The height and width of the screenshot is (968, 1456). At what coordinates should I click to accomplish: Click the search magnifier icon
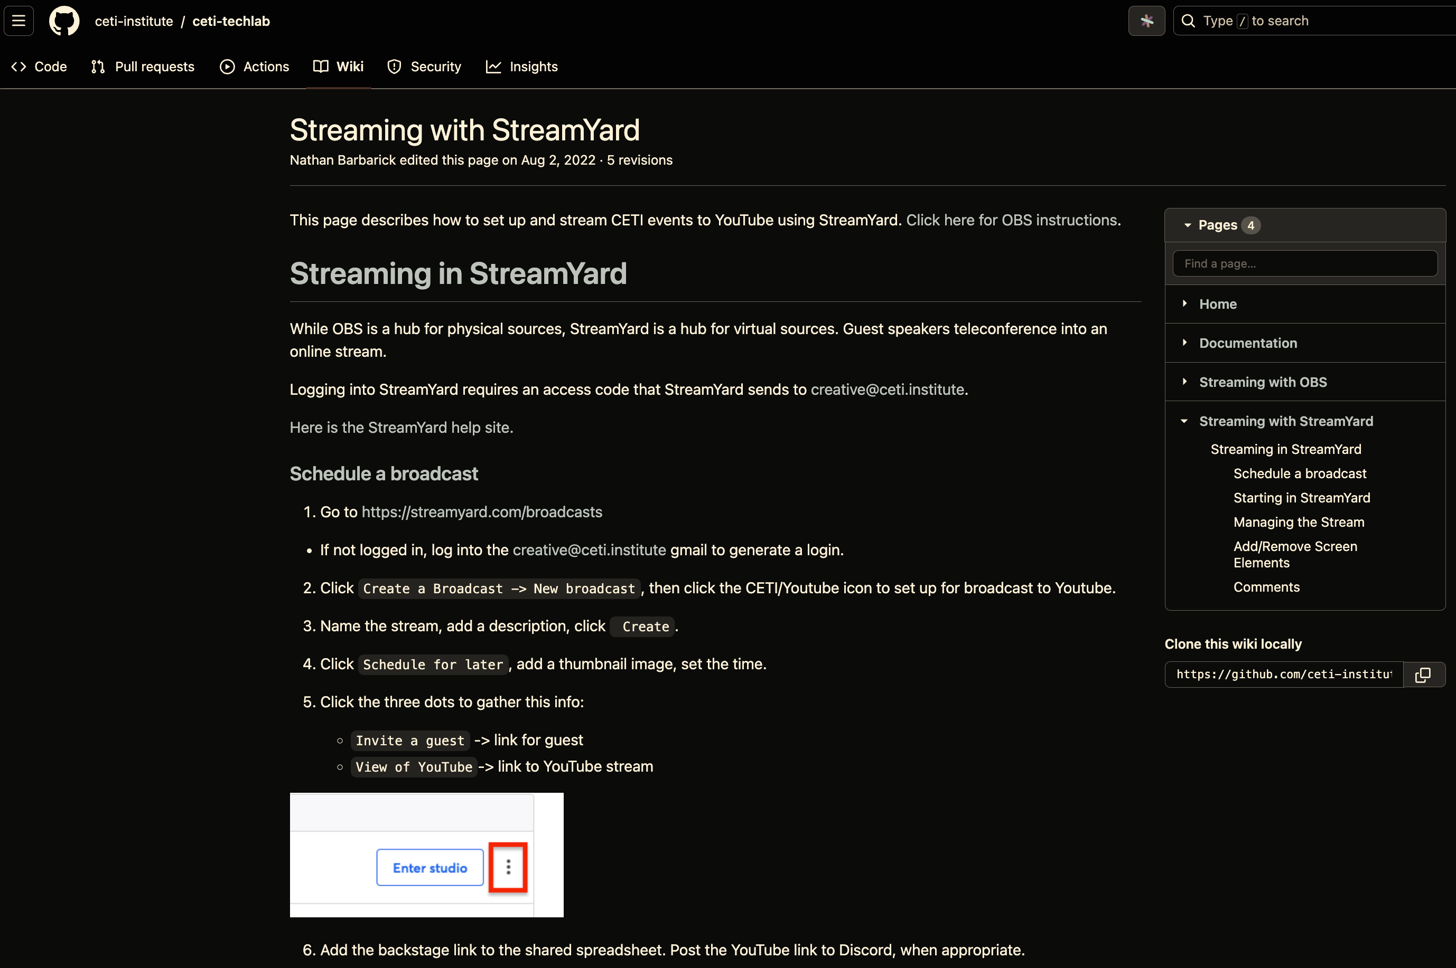[1188, 21]
